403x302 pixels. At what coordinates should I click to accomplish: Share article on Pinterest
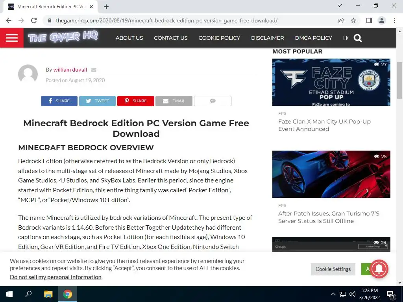pos(136,101)
